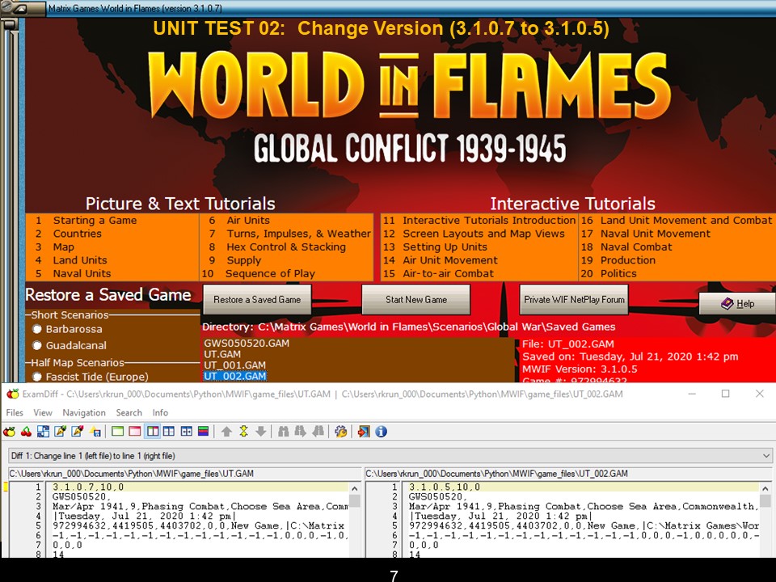This screenshot has height=582, width=776.
Task: Show only the pink second-file pane icon
Action: pos(135,432)
